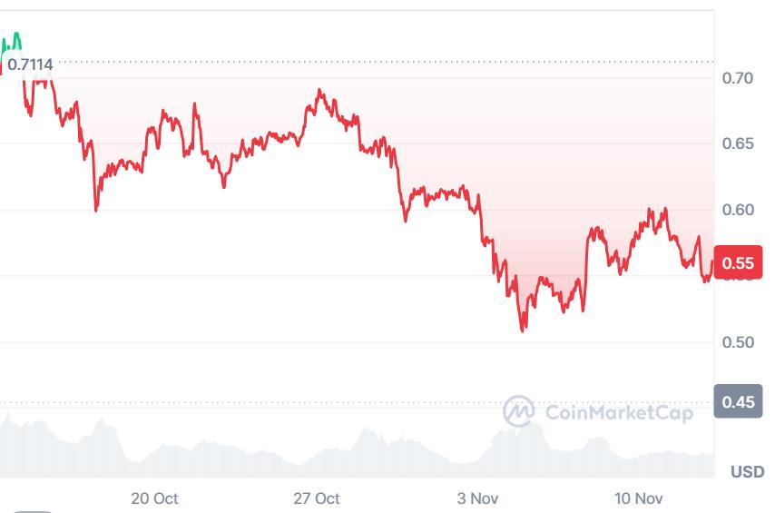This screenshot has height=513, width=775.
Task: Select the gray 0.45 price label
Action: [x=738, y=401]
